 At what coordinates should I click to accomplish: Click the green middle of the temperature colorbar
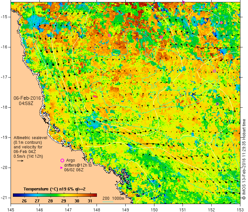[55, 195]
